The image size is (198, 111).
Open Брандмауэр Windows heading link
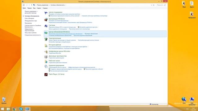57,19
